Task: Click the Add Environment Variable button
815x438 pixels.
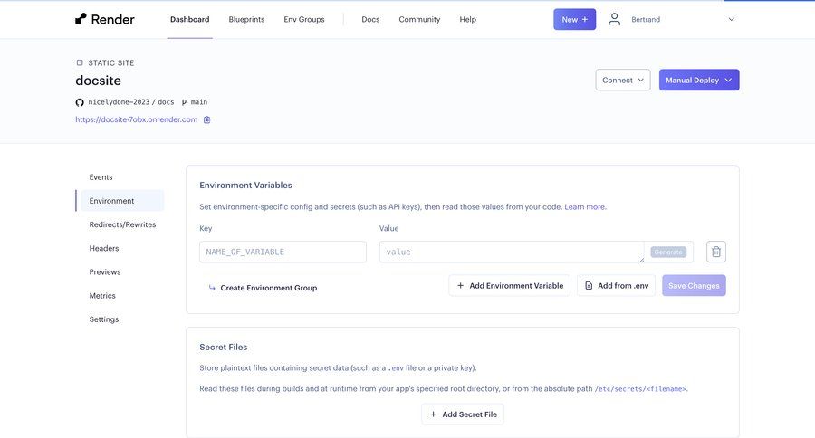Action: (x=509, y=285)
